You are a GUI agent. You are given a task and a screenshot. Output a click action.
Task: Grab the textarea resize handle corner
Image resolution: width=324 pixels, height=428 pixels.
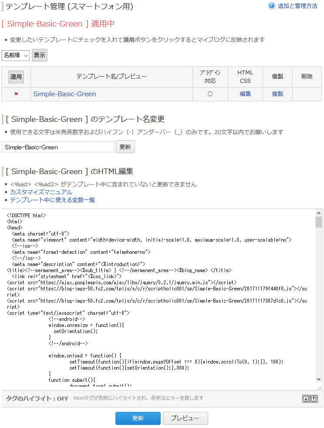[x=319, y=388]
